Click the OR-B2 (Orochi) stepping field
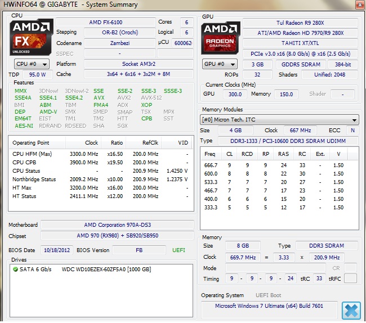 click(120, 33)
